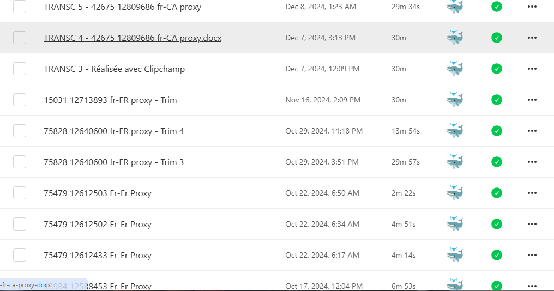Open three-dot menu for Trim 3 row
The height and width of the screenshot is (291, 554).
pos(532,162)
